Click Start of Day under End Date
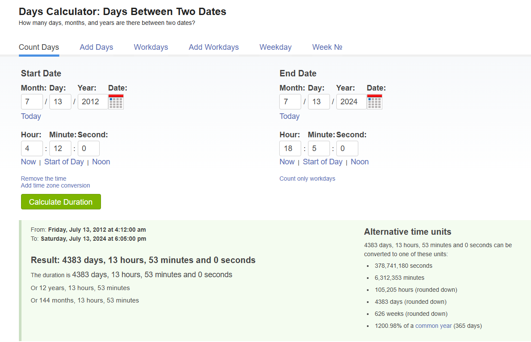Screen dimensions: 531x342 point(323,162)
